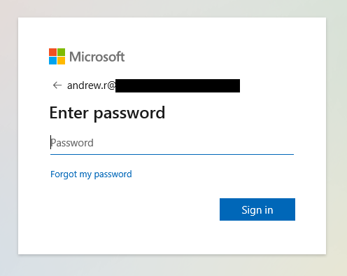
Task: Click the blacked-out part of the email
Action: (178, 85)
